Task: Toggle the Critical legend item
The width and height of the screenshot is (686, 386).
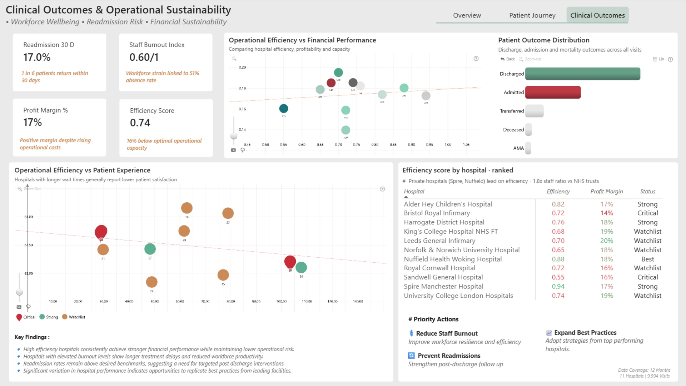Action: (26, 317)
